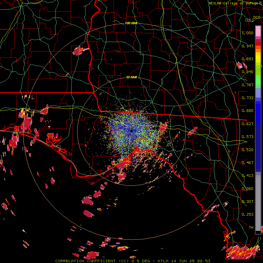Click the DCC [CC] legend heading
Screen dimensions: 263x263
[x=252, y=19]
